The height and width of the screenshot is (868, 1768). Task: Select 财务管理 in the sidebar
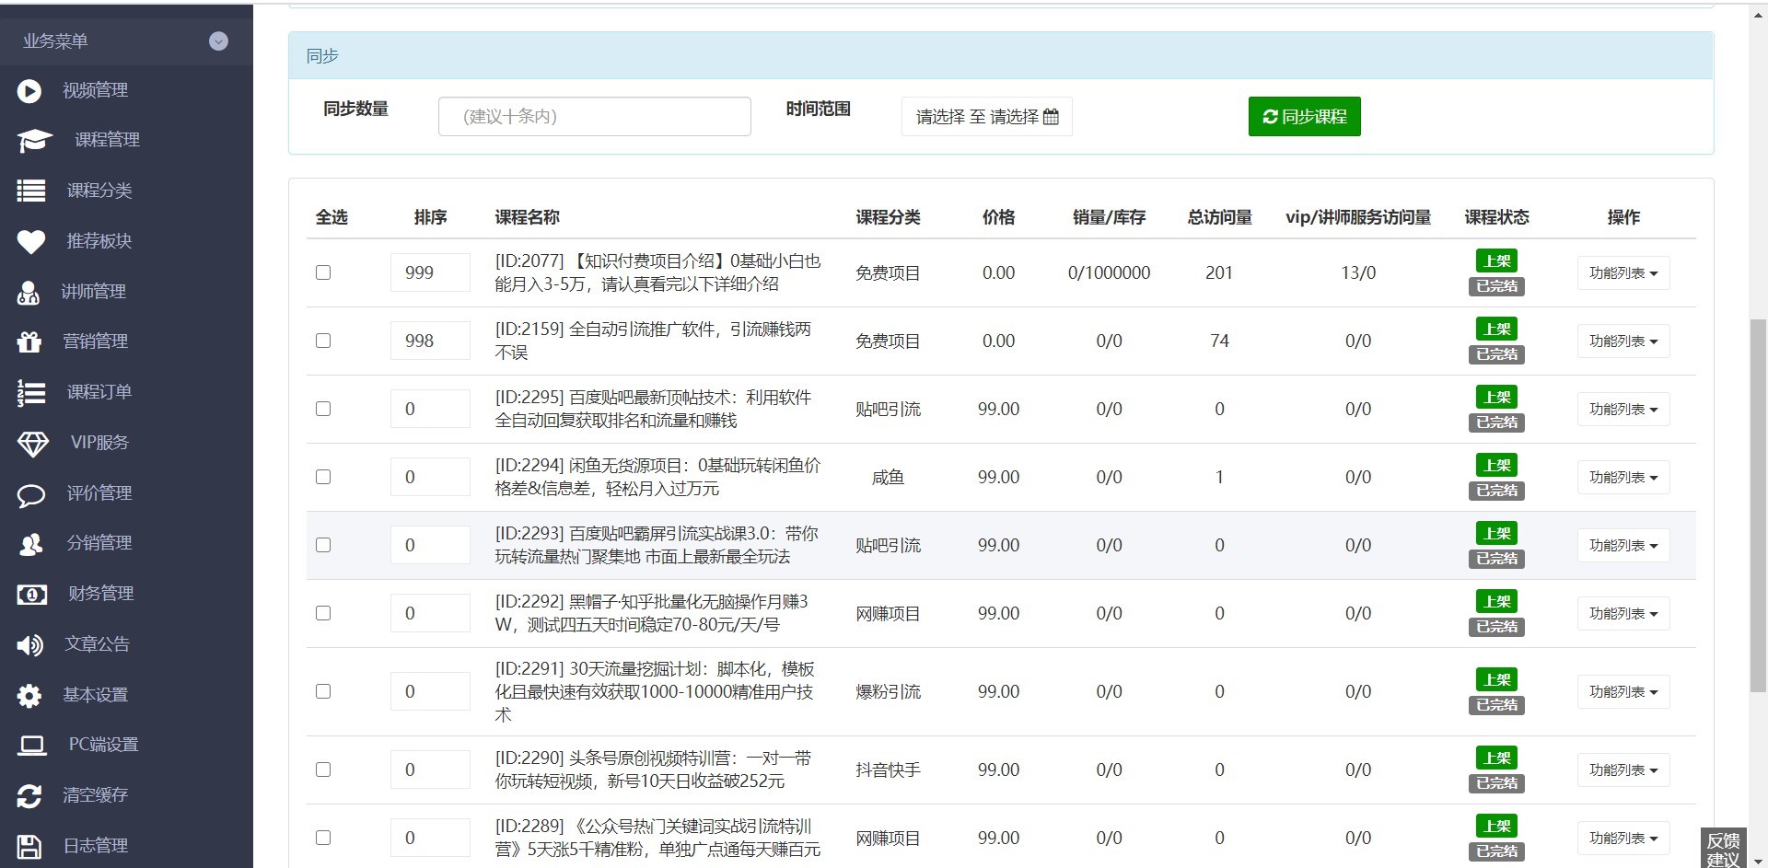100,594
